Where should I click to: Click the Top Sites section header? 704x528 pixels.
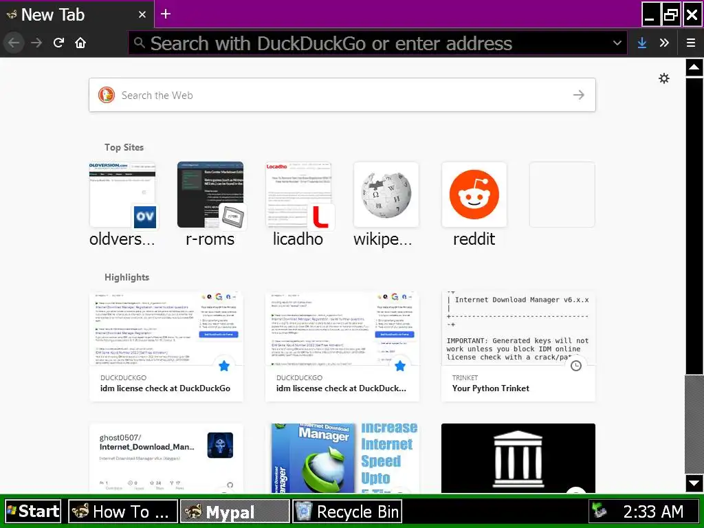click(x=124, y=147)
